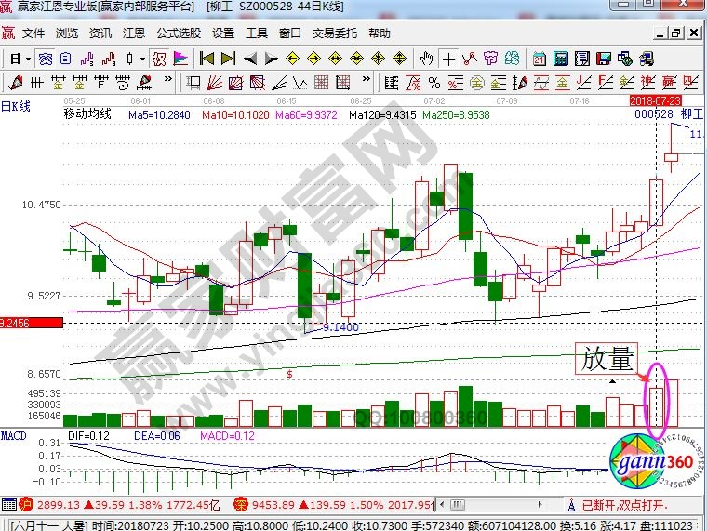Jump to first record arrow icon
The image size is (707, 531).
(x=207, y=59)
